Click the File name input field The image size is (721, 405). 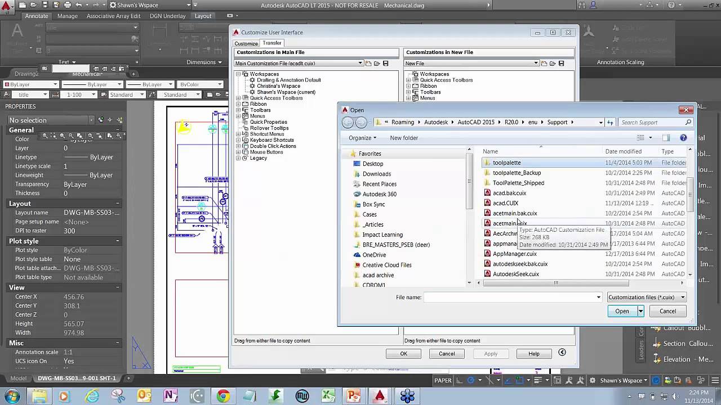pyautogui.click(x=513, y=297)
